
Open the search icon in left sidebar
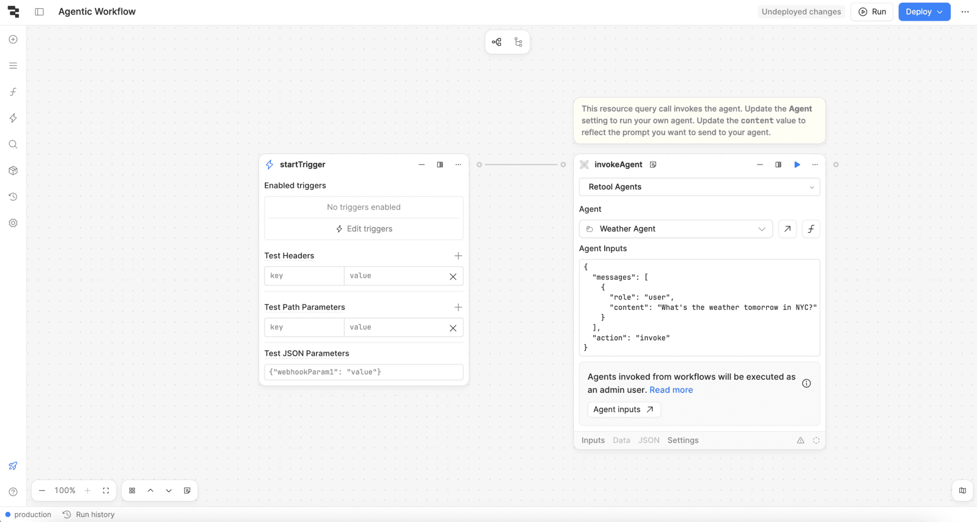pyautogui.click(x=13, y=144)
